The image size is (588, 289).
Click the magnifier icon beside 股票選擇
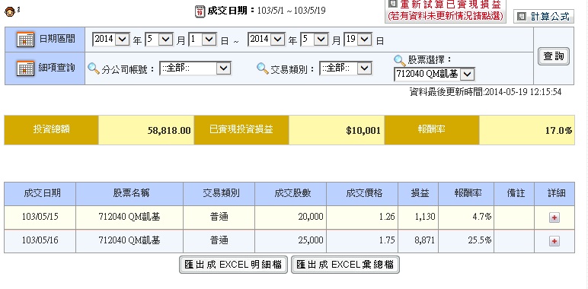click(400, 60)
